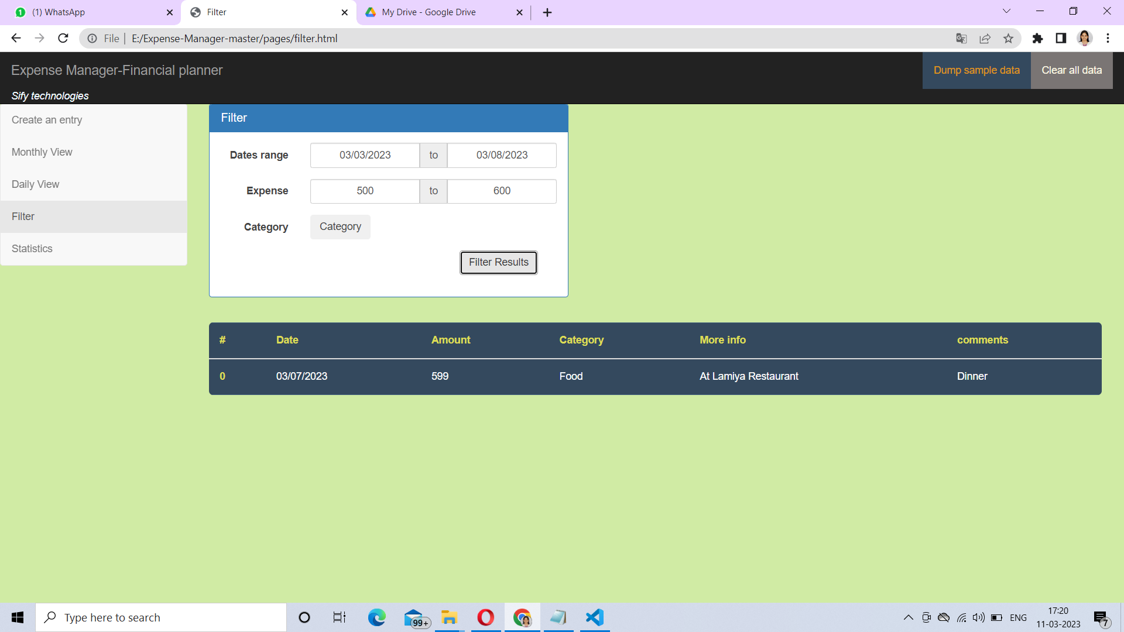This screenshot has height=632, width=1124.
Task: Bookmark this page using the star icon
Action: [x=1008, y=38]
